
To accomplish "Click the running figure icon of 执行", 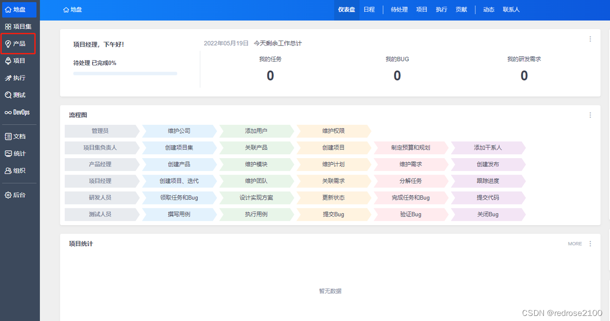I will click(x=8, y=78).
